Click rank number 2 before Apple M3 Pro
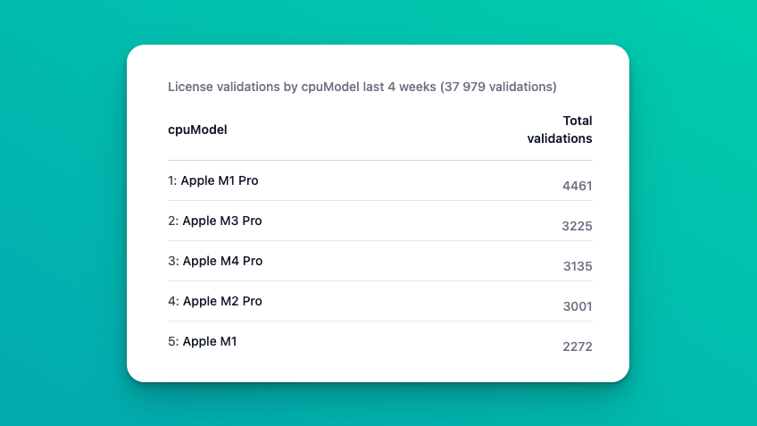The height and width of the screenshot is (426, 757). (x=172, y=221)
